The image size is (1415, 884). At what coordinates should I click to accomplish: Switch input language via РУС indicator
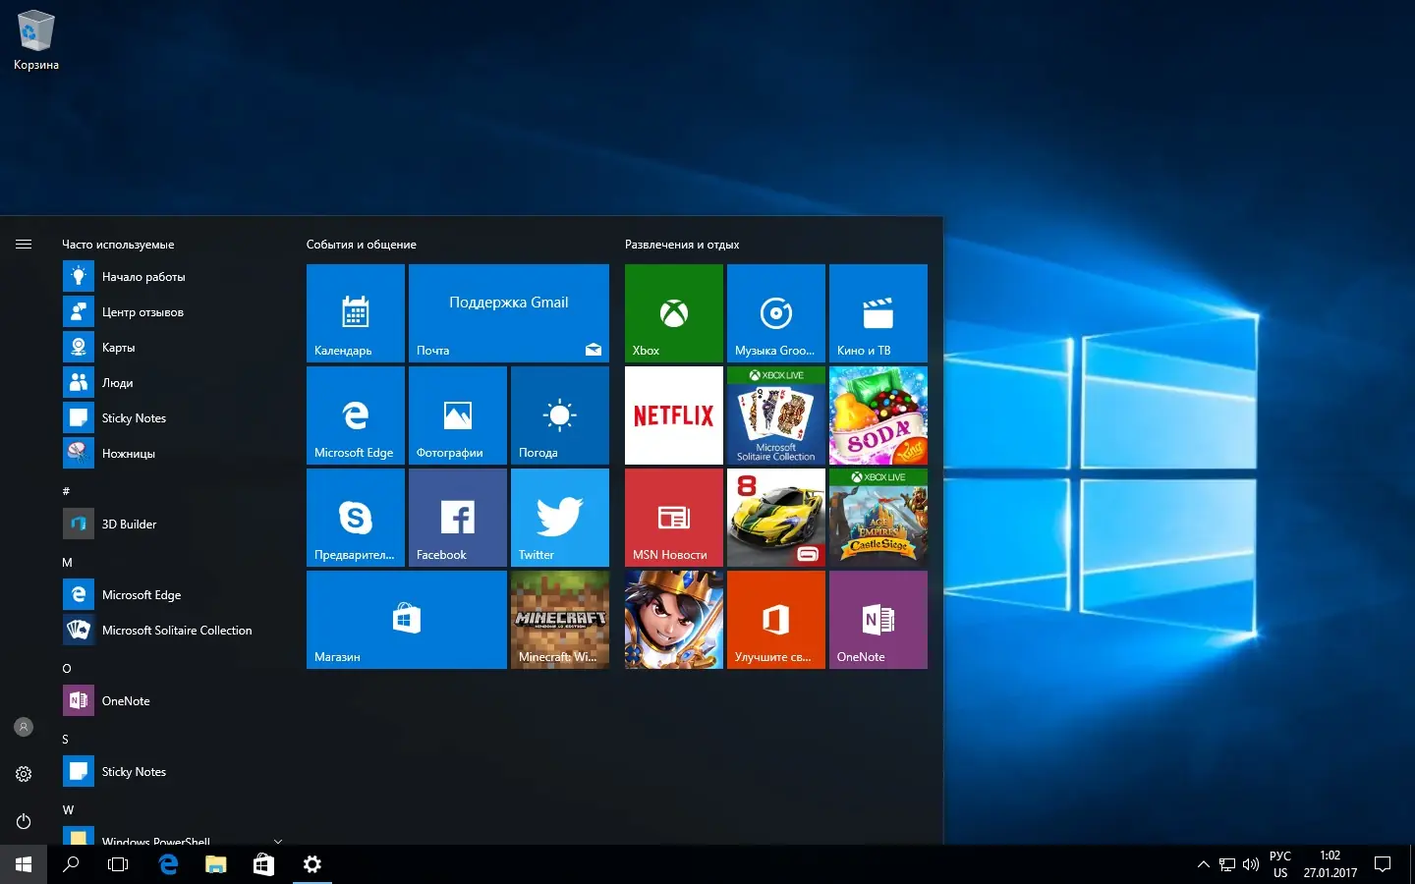[x=1279, y=865]
